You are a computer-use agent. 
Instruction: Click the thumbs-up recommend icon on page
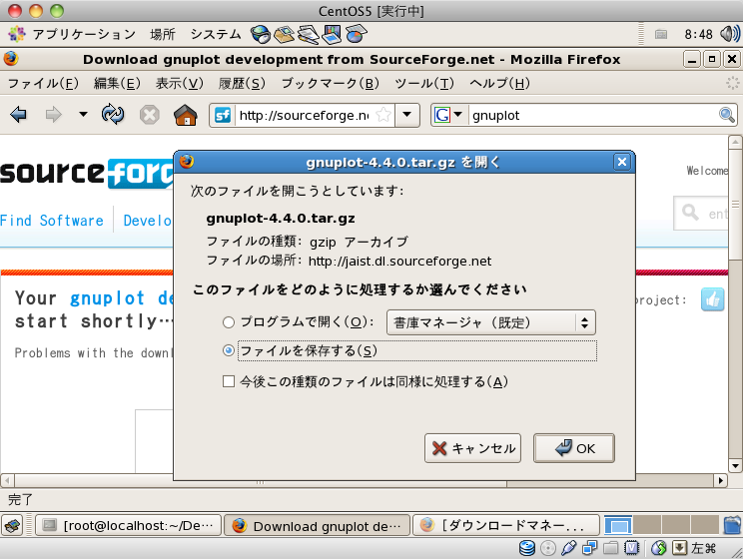[712, 299]
